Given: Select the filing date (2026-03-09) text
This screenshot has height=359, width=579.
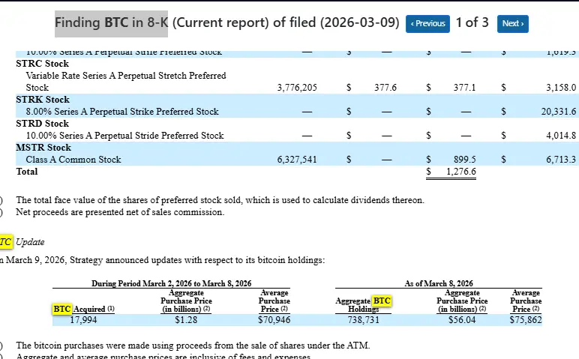Looking at the screenshot, I should click(360, 22).
